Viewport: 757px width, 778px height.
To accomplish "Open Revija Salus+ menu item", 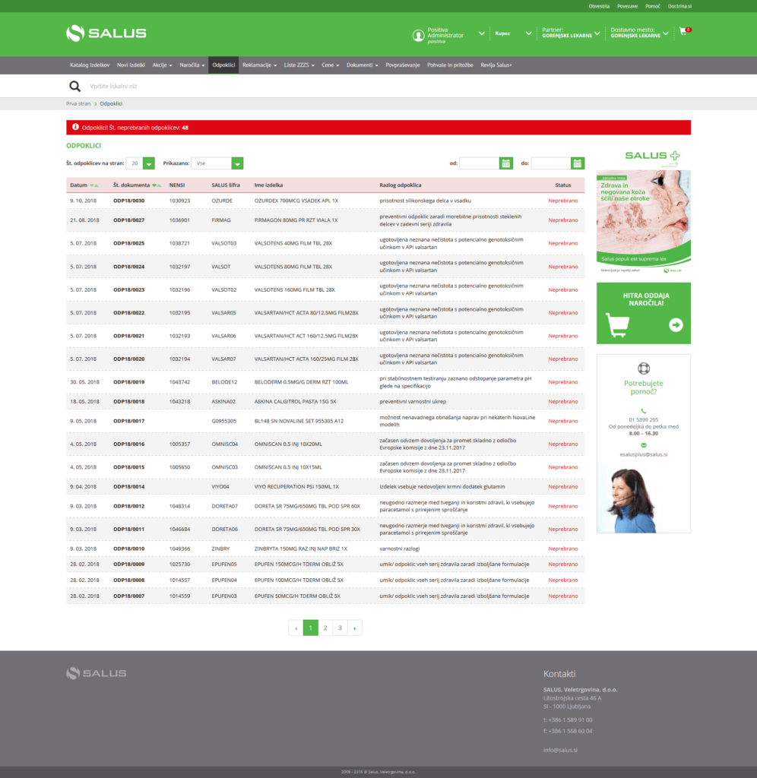I will click(496, 65).
